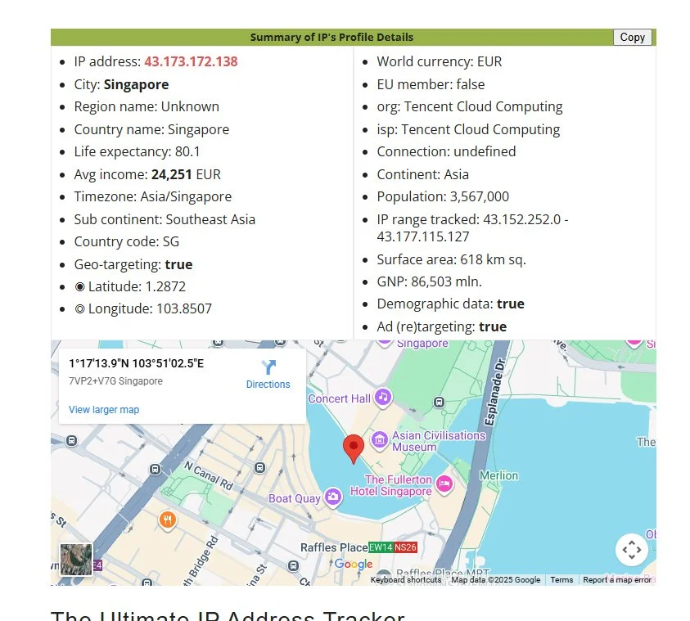Click Timezone: Asia/Singapore entry
The height and width of the screenshot is (621, 690).
pyautogui.click(x=153, y=196)
